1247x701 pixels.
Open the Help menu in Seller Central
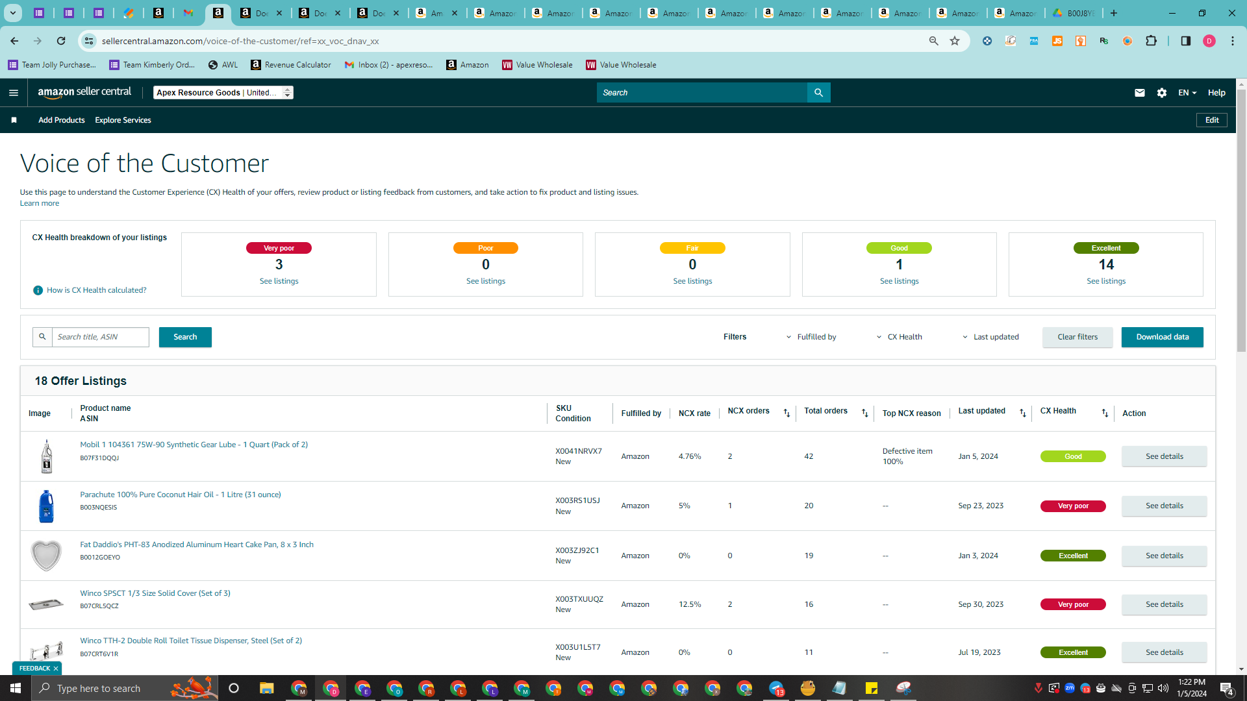tap(1216, 93)
